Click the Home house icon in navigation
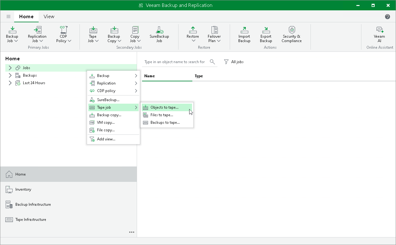396x245 pixels. [x=9, y=174]
